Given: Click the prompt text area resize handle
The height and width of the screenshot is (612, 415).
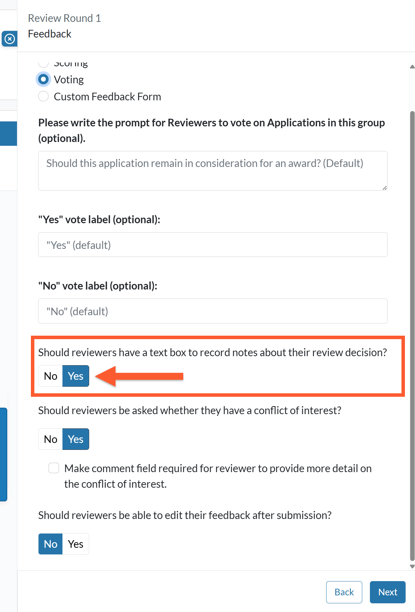Looking at the screenshot, I should pyautogui.click(x=384, y=188).
